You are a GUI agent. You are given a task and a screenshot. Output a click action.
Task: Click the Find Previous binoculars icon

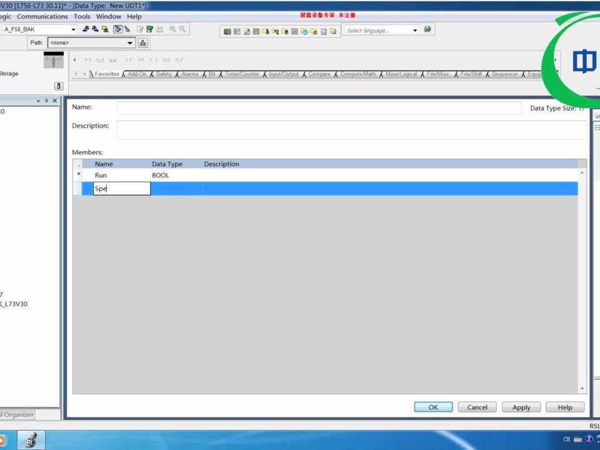tap(86, 29)
